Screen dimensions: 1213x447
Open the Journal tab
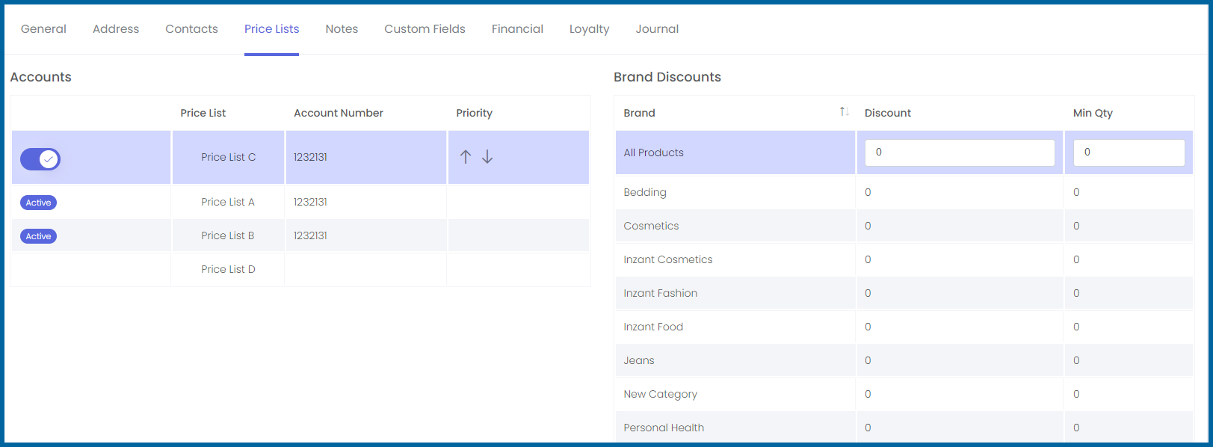pyautogui.click(x=657, y=29)
